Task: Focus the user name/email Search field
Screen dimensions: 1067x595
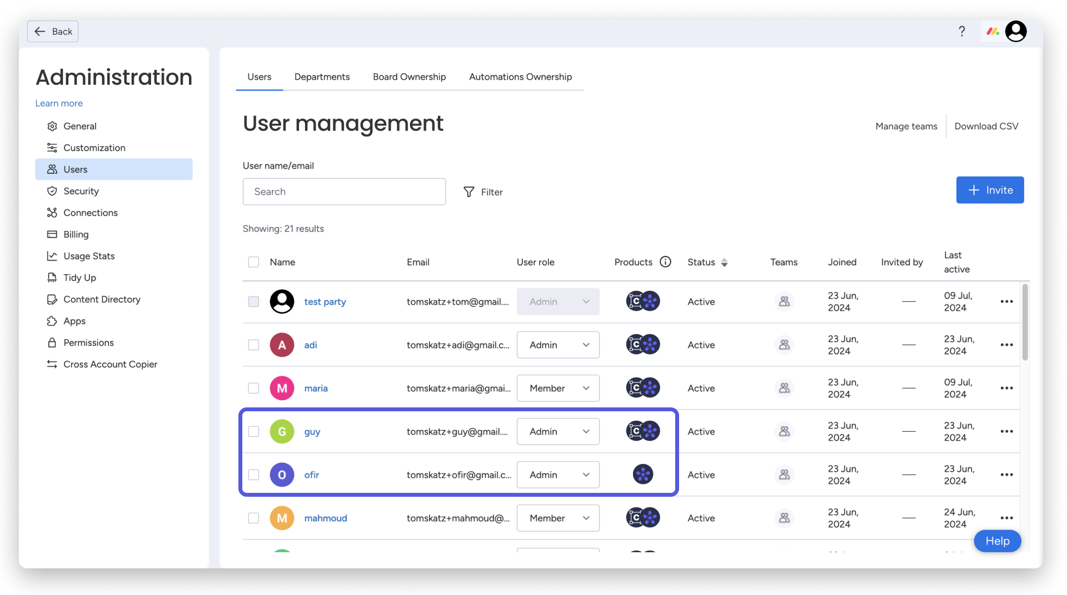Action: pos(344,191)
